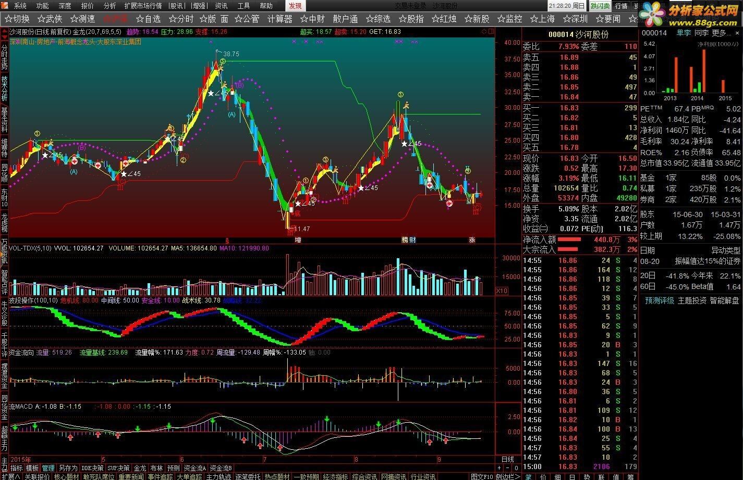The image size is (743, 480).
Task: Open the 功能 menu
Action: coord(42,6)
